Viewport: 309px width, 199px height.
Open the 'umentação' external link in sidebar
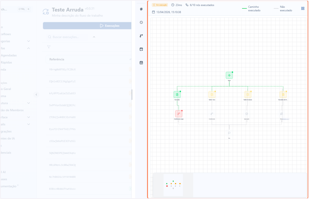coord(9,186)
